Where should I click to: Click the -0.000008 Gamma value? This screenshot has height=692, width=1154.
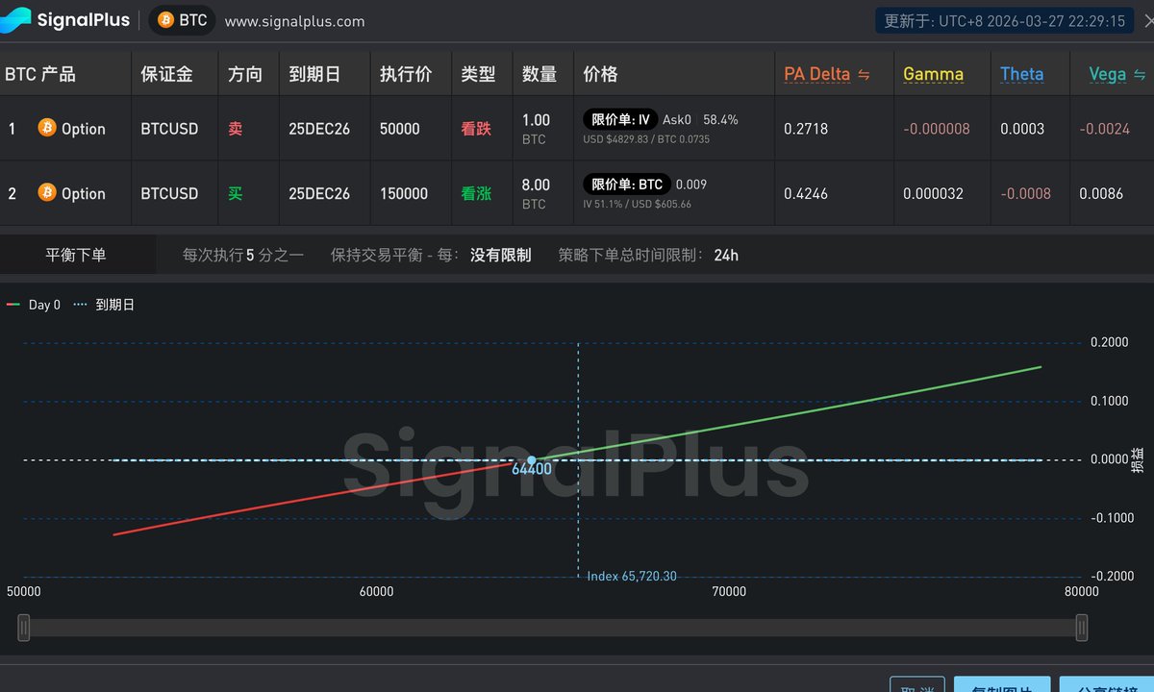click(936, 129)
